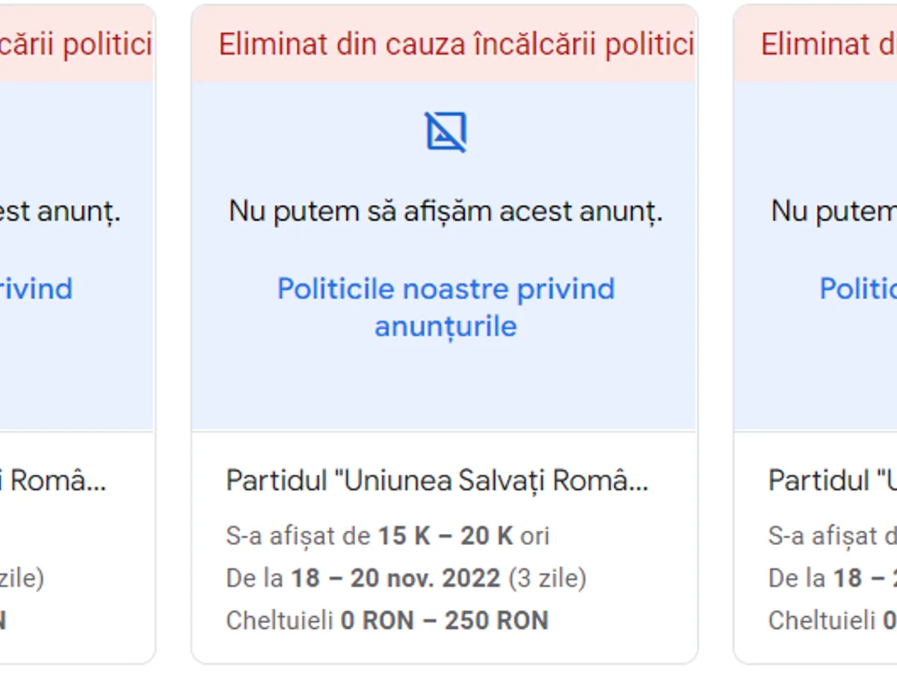Click the 'est anunț.' text in left card
Screen dimensions: 897x673
(60, 212)
